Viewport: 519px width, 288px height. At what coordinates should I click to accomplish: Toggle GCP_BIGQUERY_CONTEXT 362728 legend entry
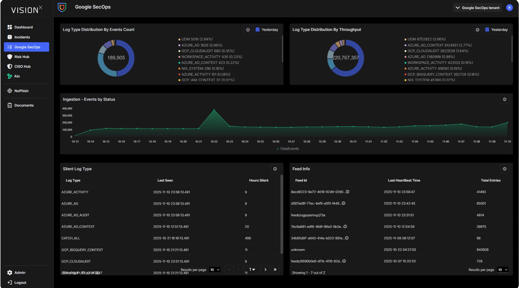[x=442, y=74]
